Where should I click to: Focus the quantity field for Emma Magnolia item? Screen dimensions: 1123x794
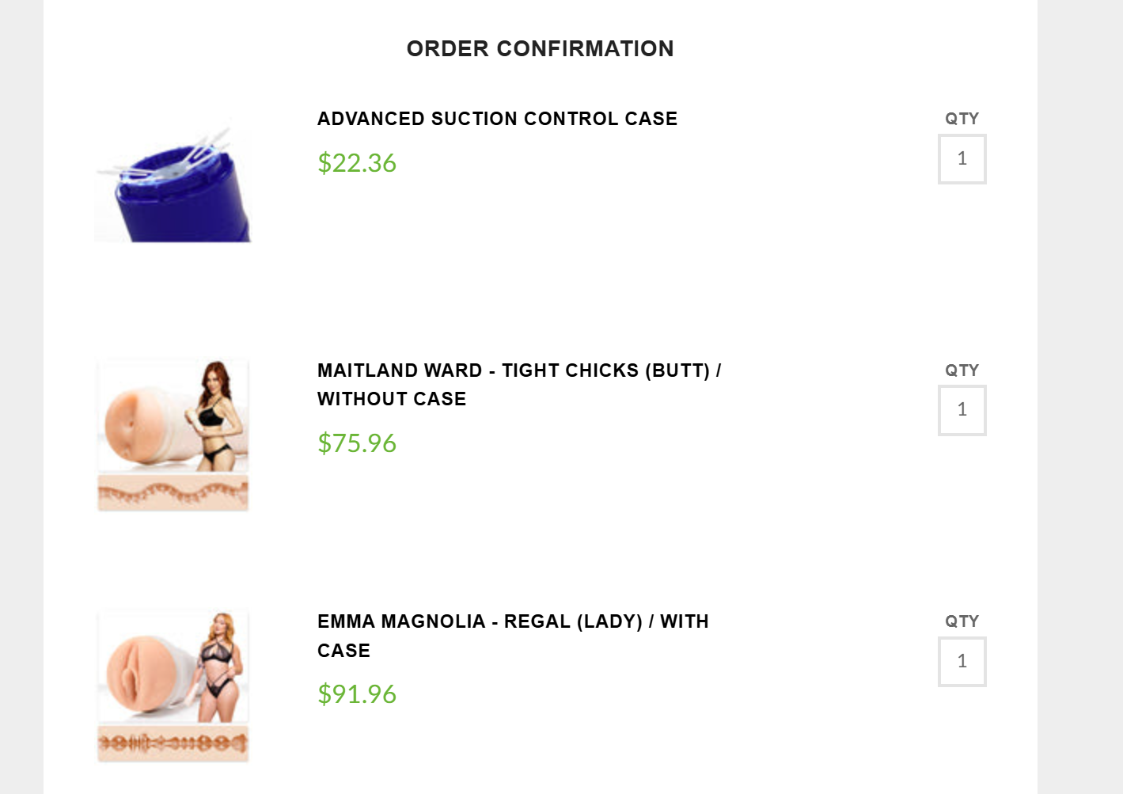(962, 662)
